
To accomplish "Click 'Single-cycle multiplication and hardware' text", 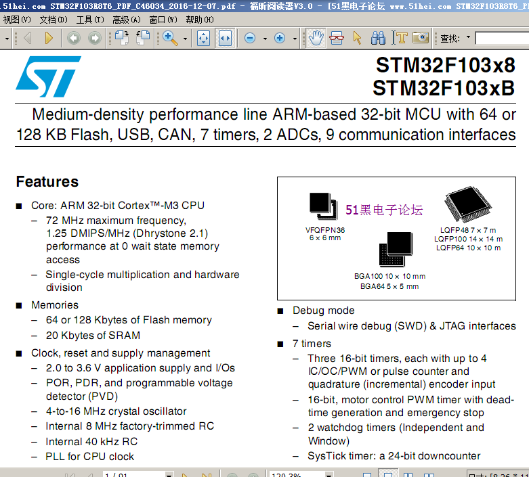I will [142, 275].
